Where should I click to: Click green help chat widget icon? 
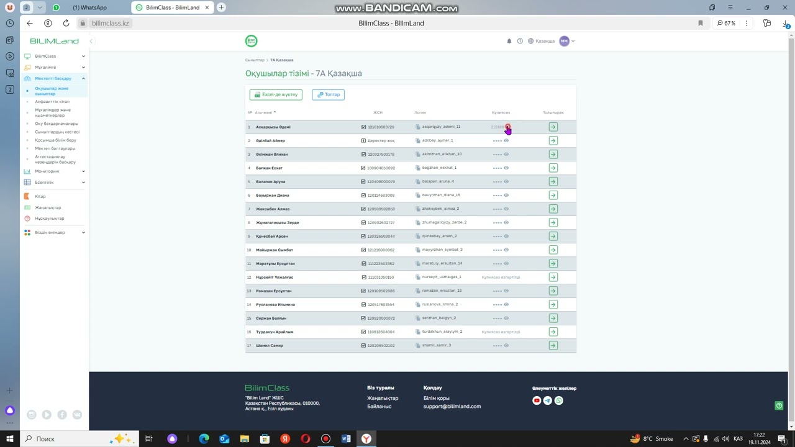point(779,405)
